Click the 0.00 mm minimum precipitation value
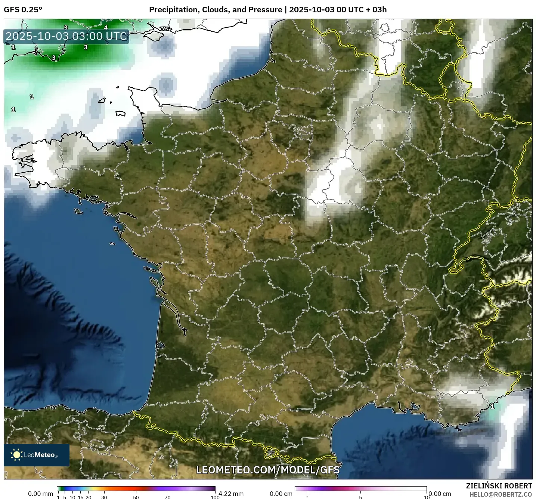536x500 pixels. [x=40, y=494]
